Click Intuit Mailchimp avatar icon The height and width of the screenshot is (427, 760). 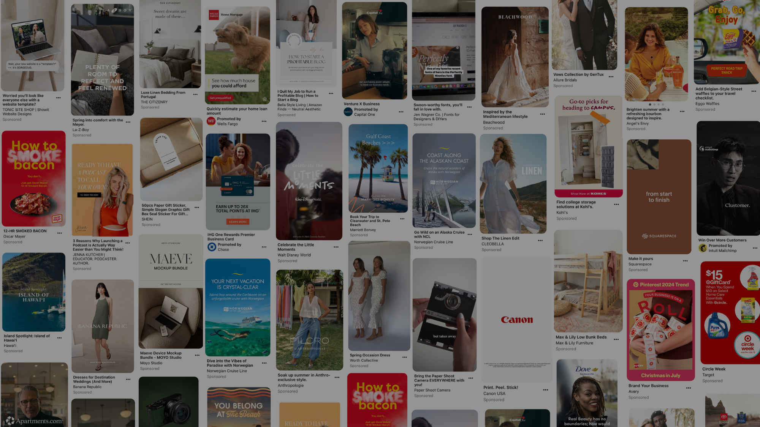click(x=703, y=248)
